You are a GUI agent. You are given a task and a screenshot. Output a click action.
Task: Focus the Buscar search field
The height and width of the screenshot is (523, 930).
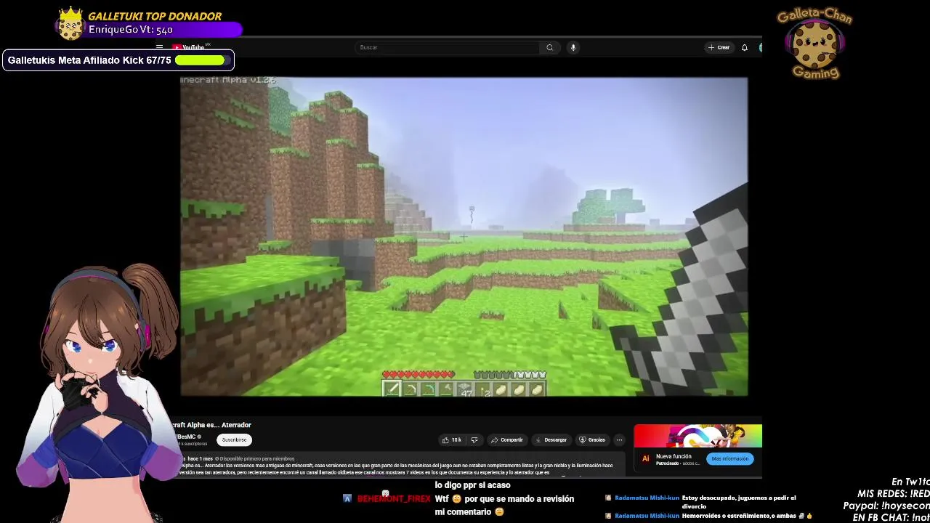pos(447,47)
